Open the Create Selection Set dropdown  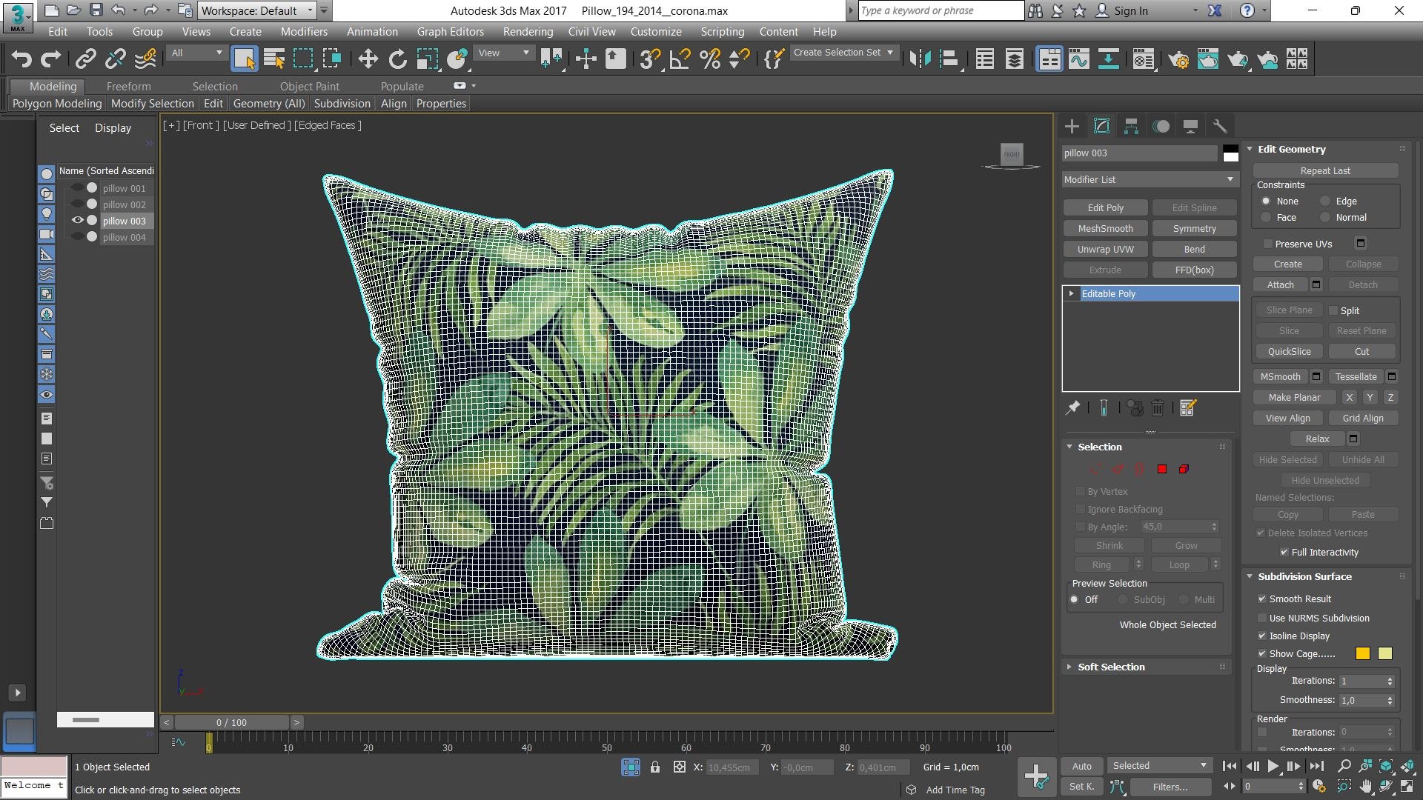click(x=843, y=53)
